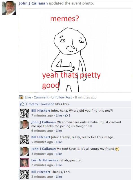Like Bill's 'Where did you find this one' comment
The height and width of the screenshot is (180, 133).
tap(59, 115)
